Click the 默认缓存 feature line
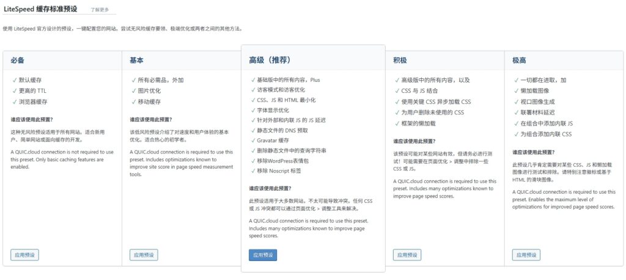626x280 pixels. point(31,80)
